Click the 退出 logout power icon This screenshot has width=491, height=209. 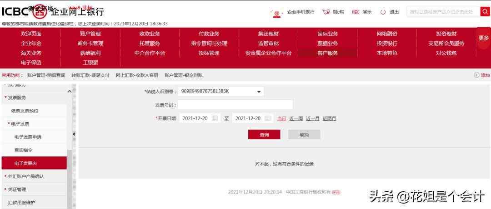pos(383,12)
